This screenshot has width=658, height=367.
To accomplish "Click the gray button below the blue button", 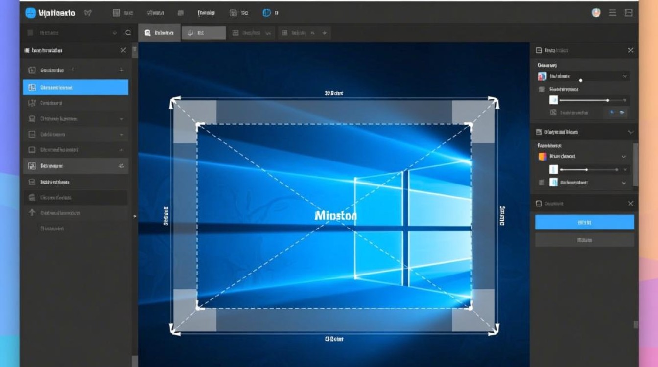I will pos(584,240).
